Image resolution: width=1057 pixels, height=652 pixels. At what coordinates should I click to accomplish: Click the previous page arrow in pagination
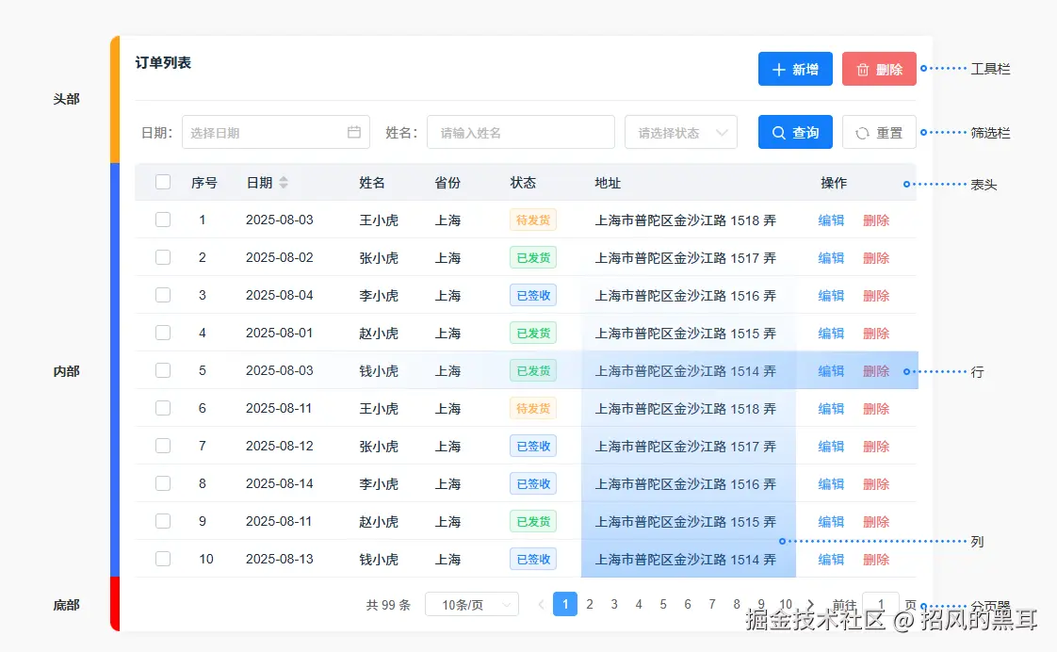click(x=541, y=604)
